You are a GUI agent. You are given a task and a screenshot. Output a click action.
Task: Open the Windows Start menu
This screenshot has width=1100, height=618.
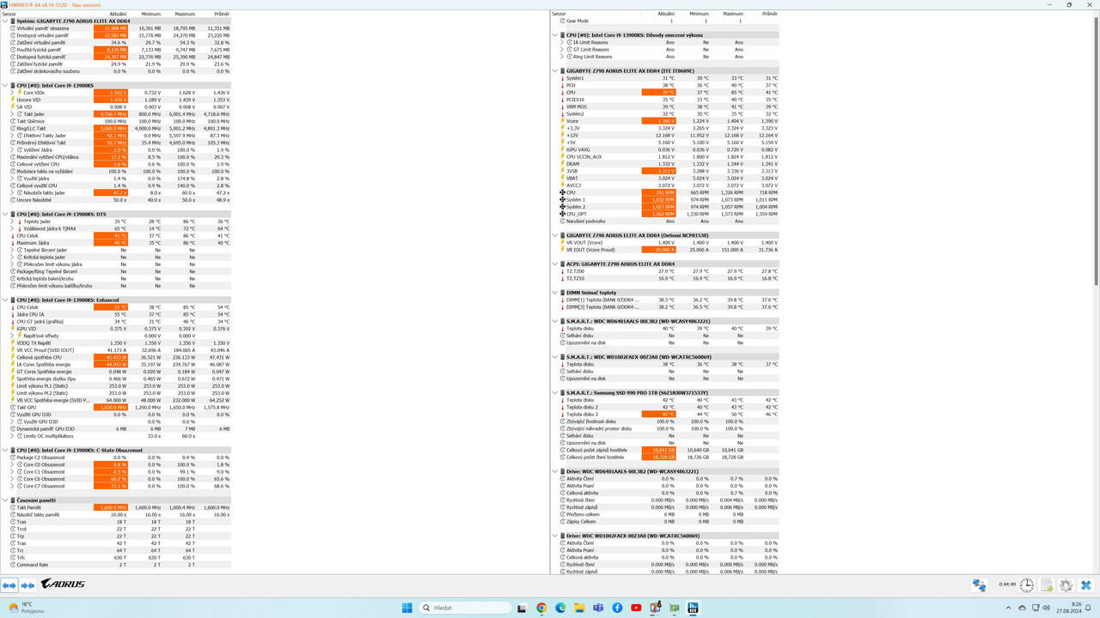(407, 608)
